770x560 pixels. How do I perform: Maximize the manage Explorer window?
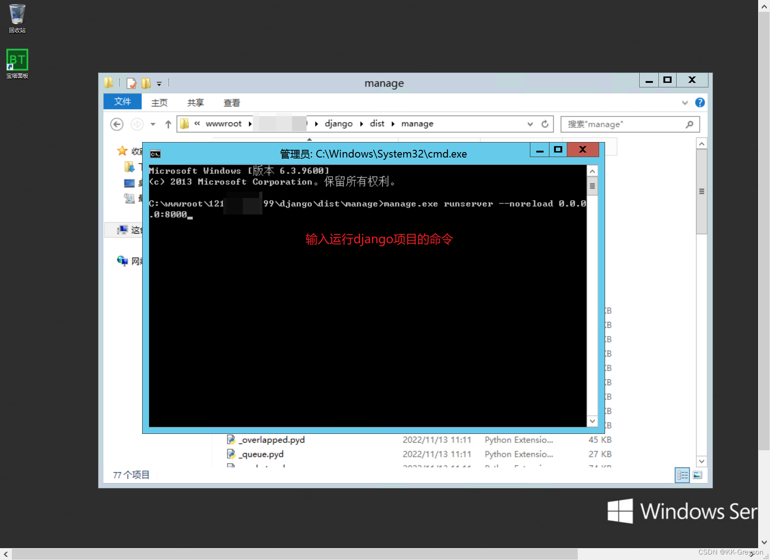(667, 80)
